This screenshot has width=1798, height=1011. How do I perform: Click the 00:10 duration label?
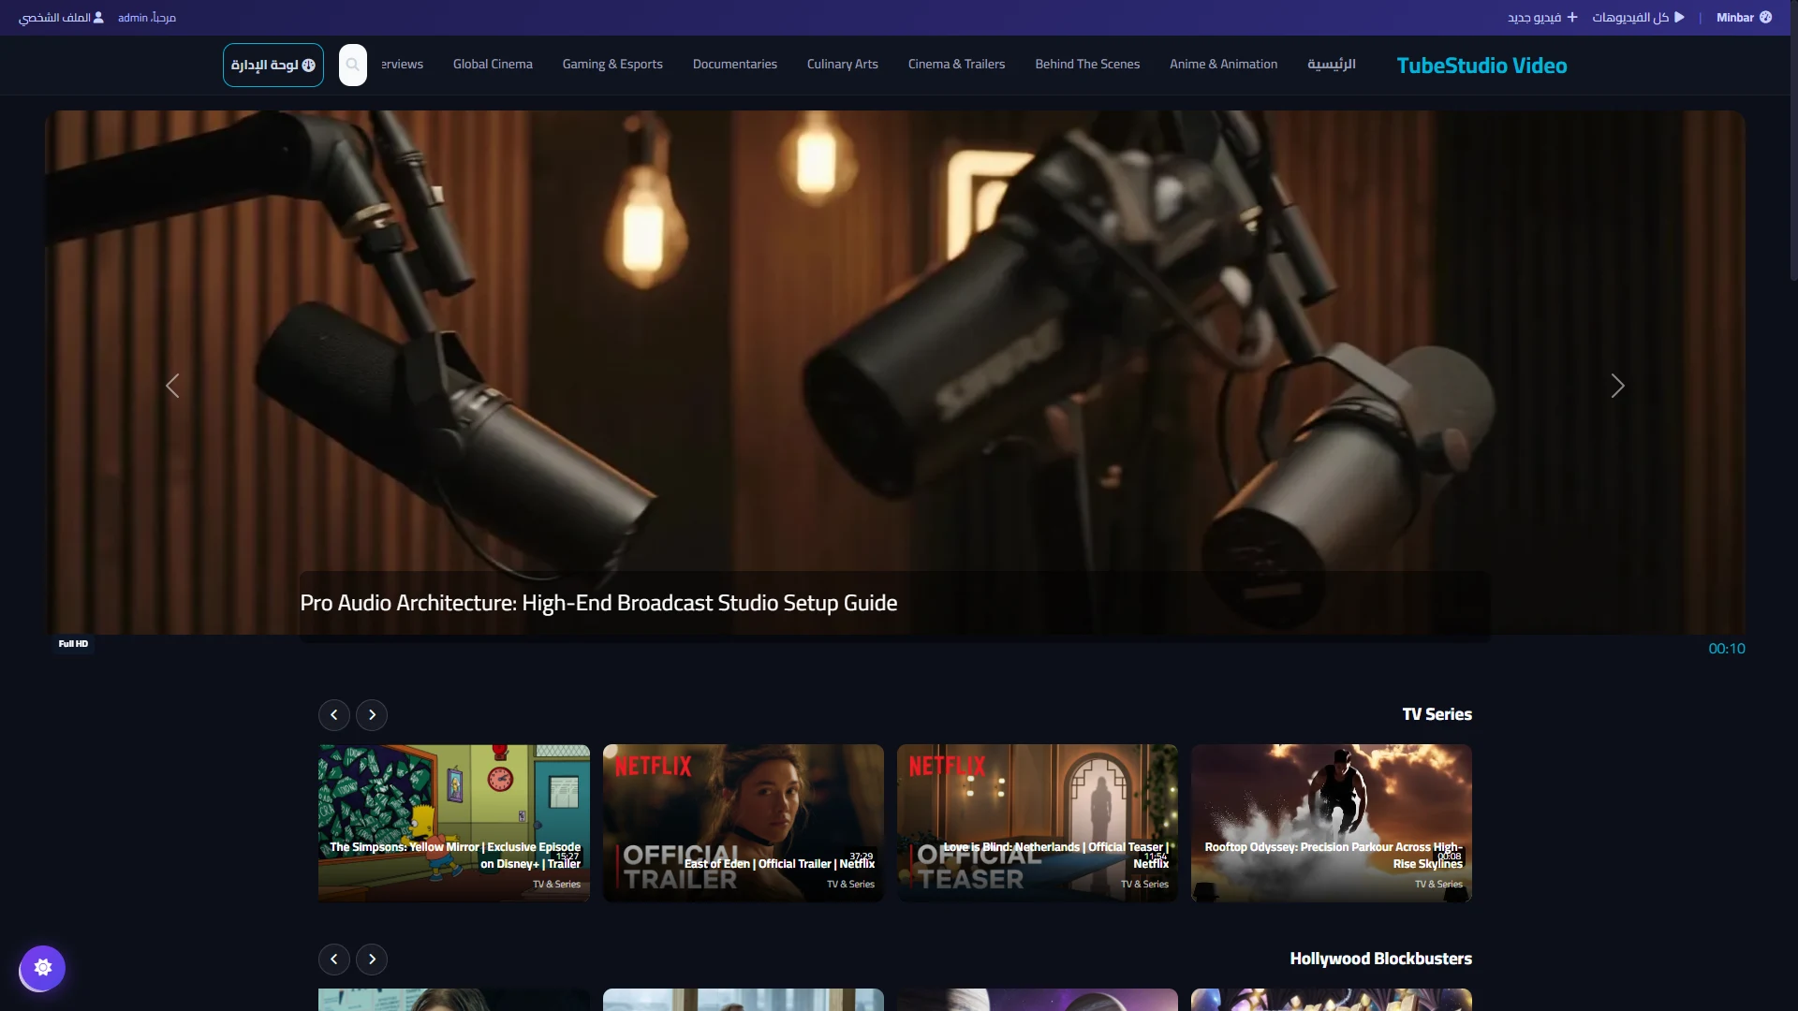(1726, 649)
